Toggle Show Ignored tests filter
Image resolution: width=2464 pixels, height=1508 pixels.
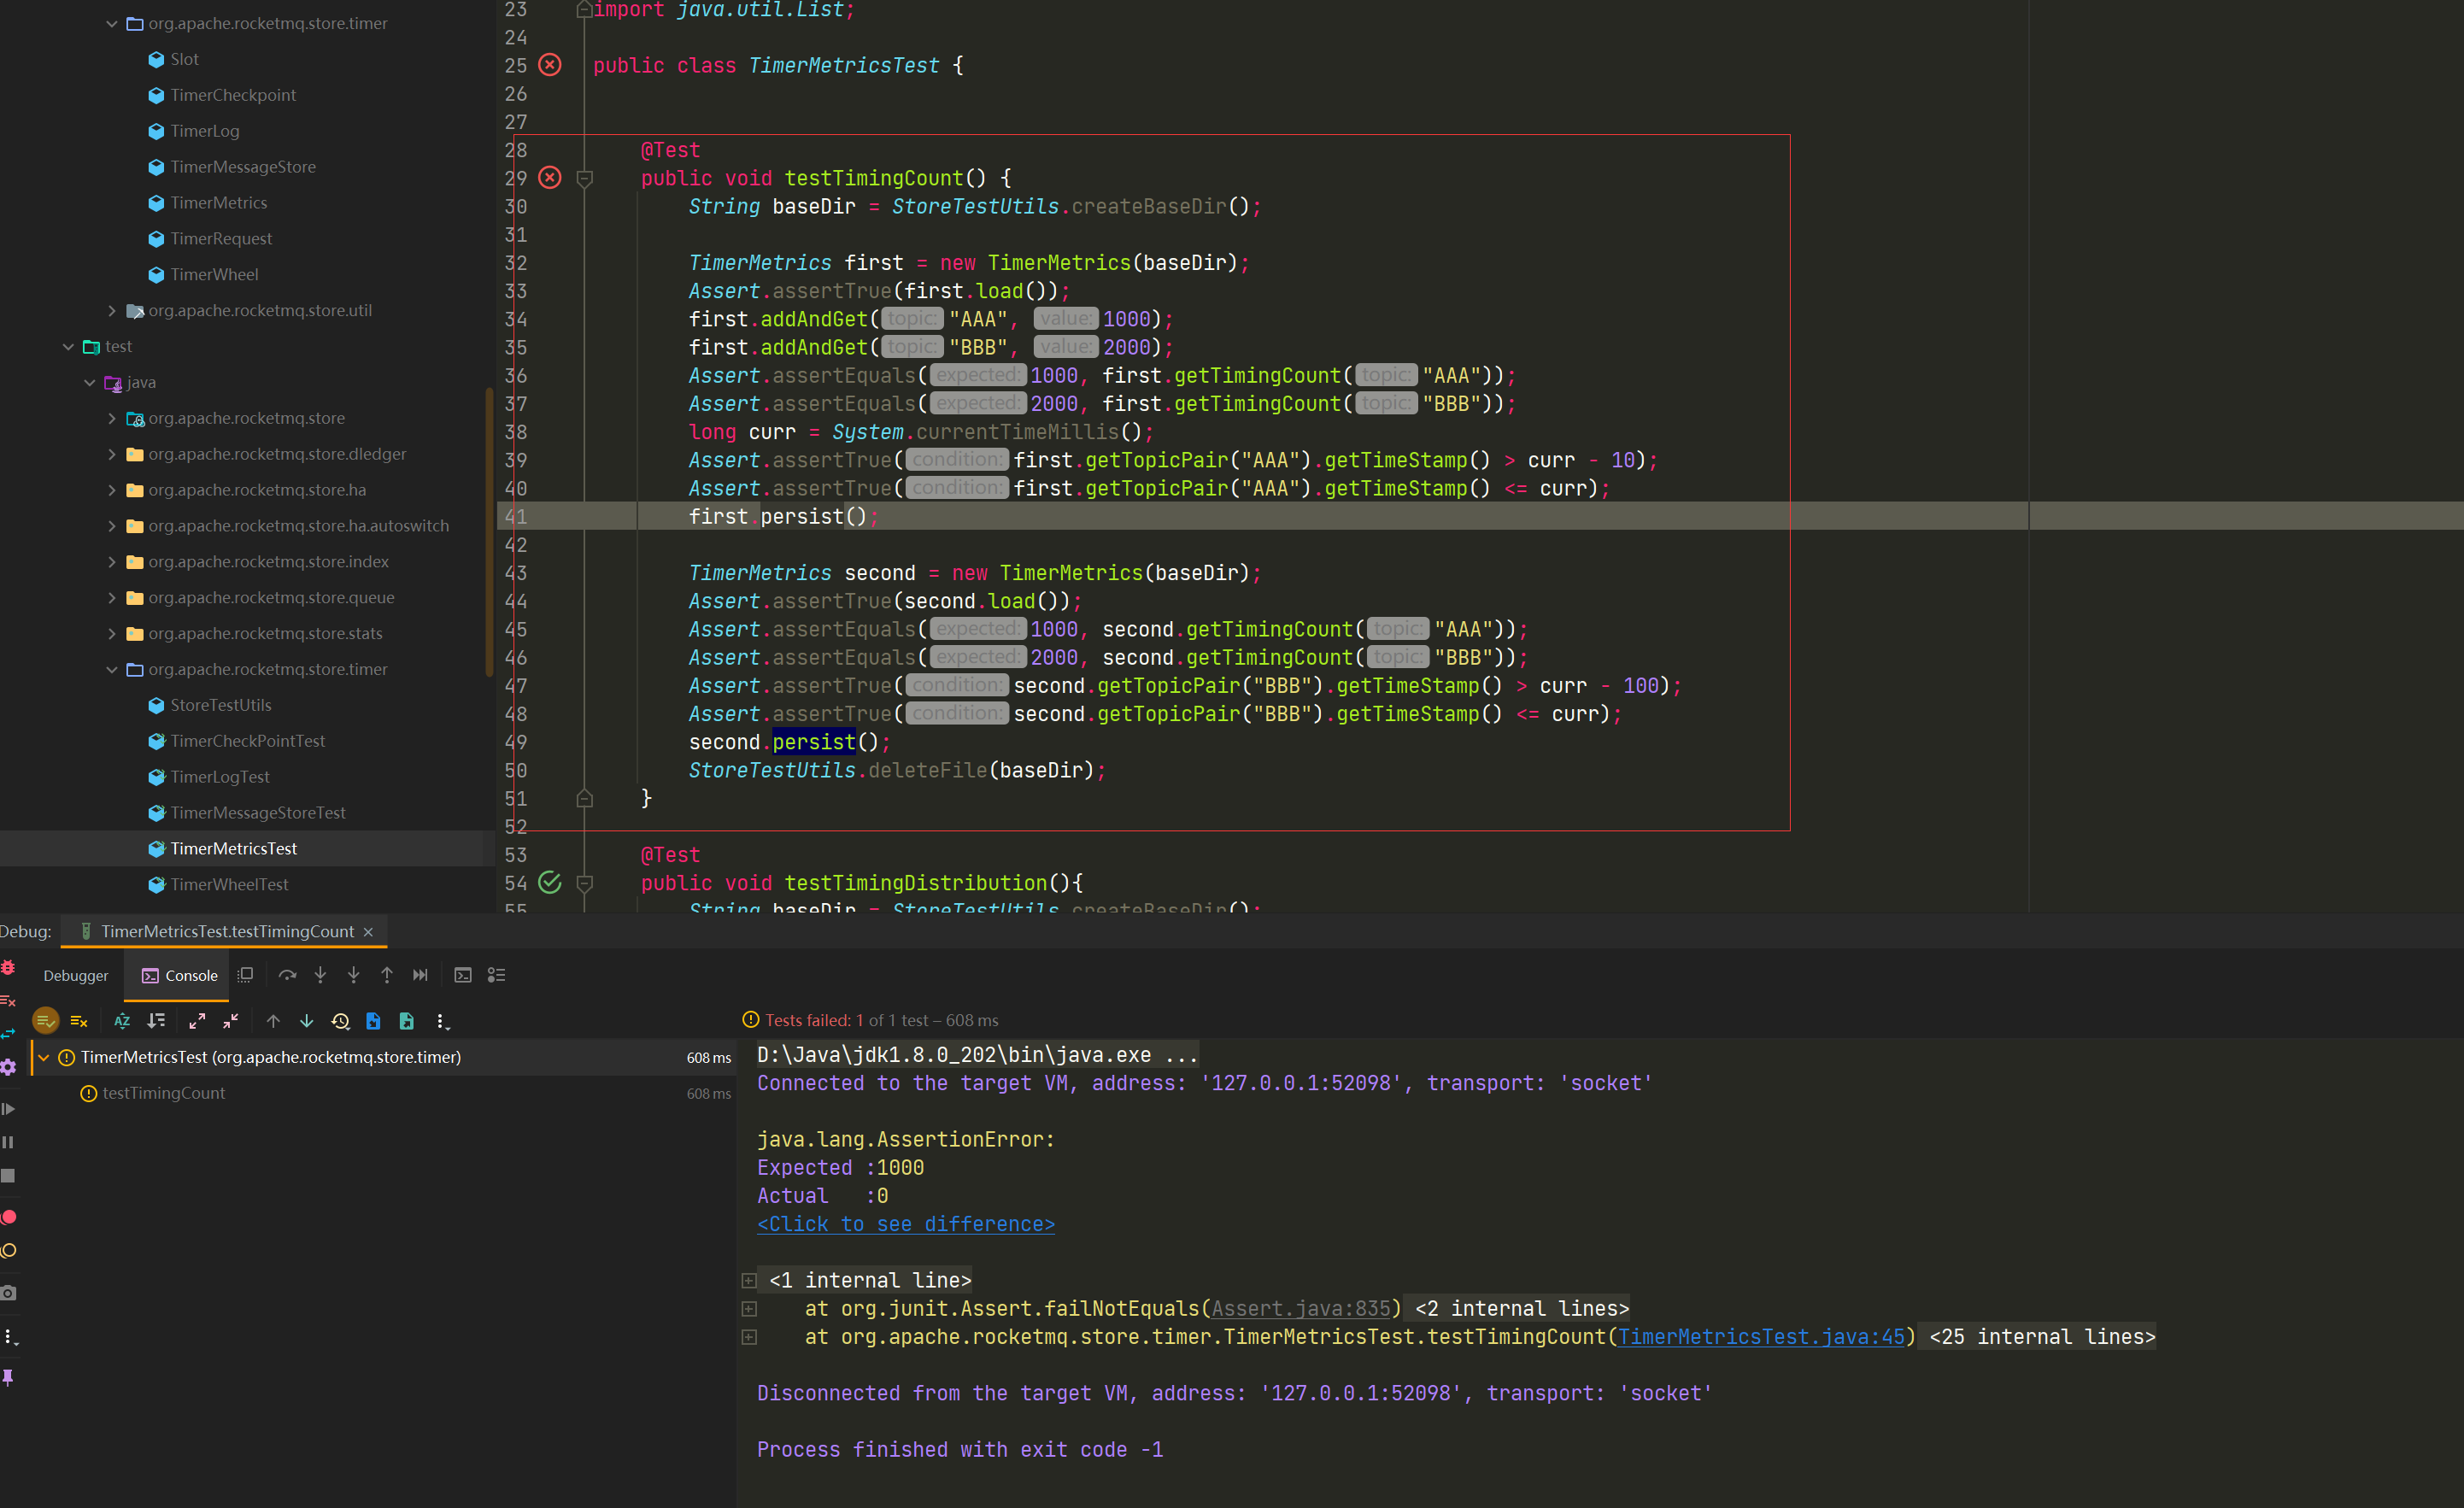click(79, 1021)
